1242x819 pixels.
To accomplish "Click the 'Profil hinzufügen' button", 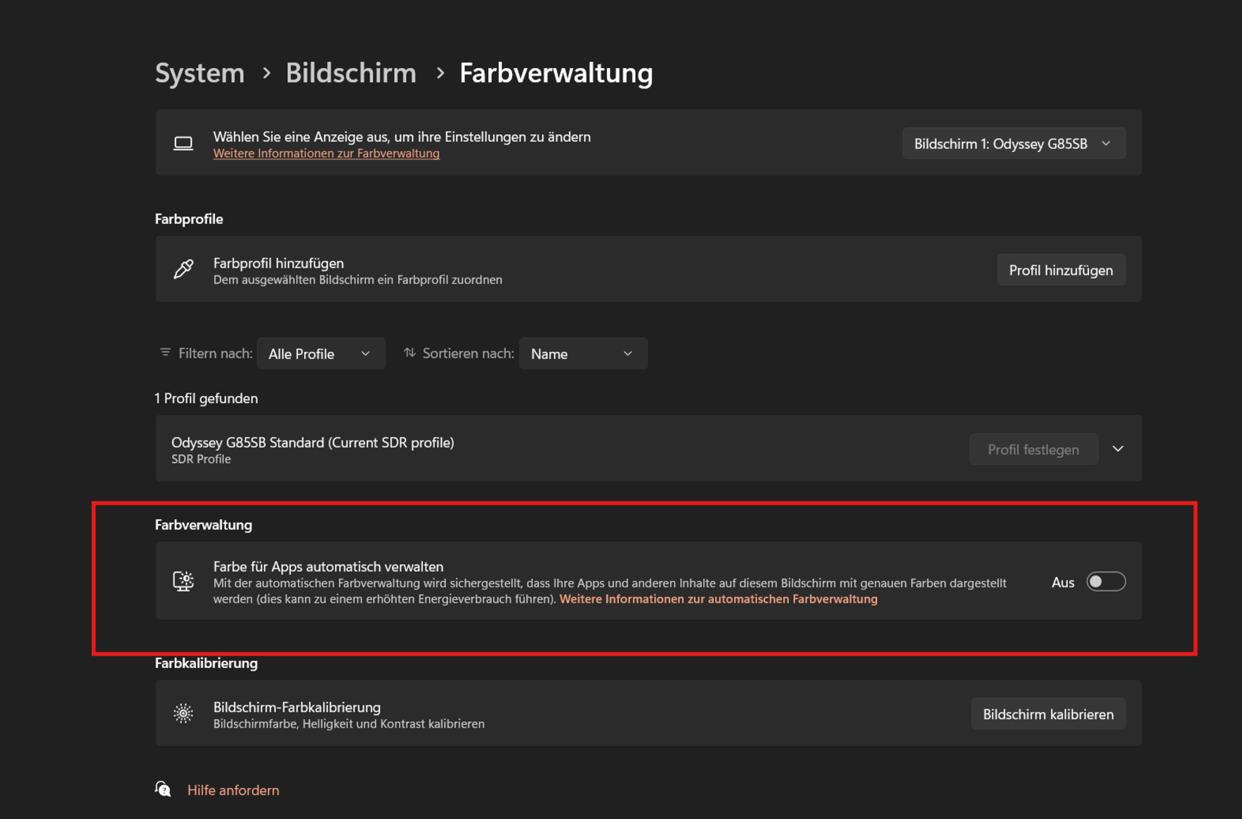I will click(x=1061, y=270).
